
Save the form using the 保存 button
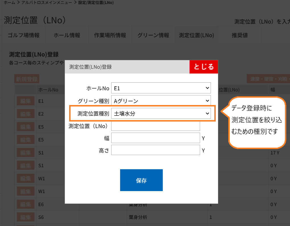pyautogui.click(x=141, y=180)
